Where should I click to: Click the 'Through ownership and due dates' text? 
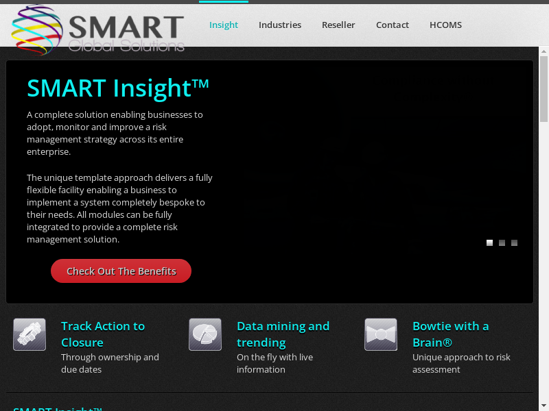[110, 363]
